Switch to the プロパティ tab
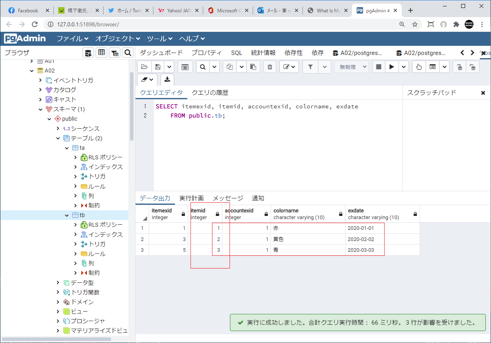Screen dimensions: 491x343 [x=206, y=53]
